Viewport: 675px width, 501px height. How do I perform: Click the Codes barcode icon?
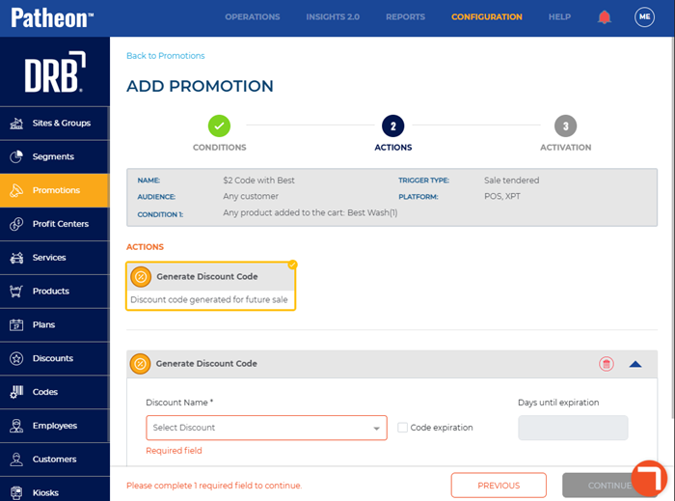[x=16, y=392]
